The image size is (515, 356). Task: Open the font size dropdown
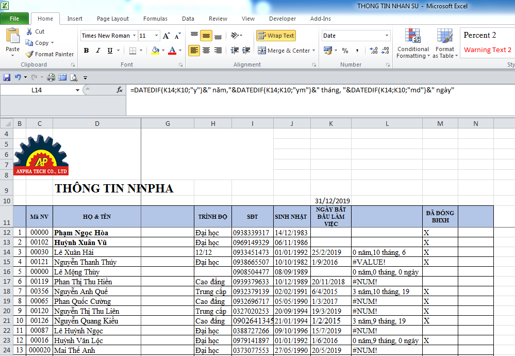pyautogui.click(x=156, y=36)
